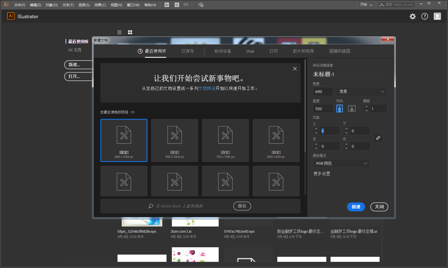This screenshot has width=448, height=268.
Task: Open the Bridge (Br) icon
Action: coord(167,5)
